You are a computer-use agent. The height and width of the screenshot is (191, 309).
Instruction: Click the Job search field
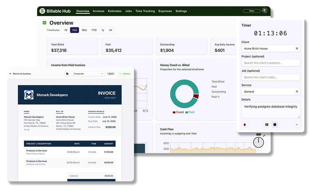click(x=271, y=77)
